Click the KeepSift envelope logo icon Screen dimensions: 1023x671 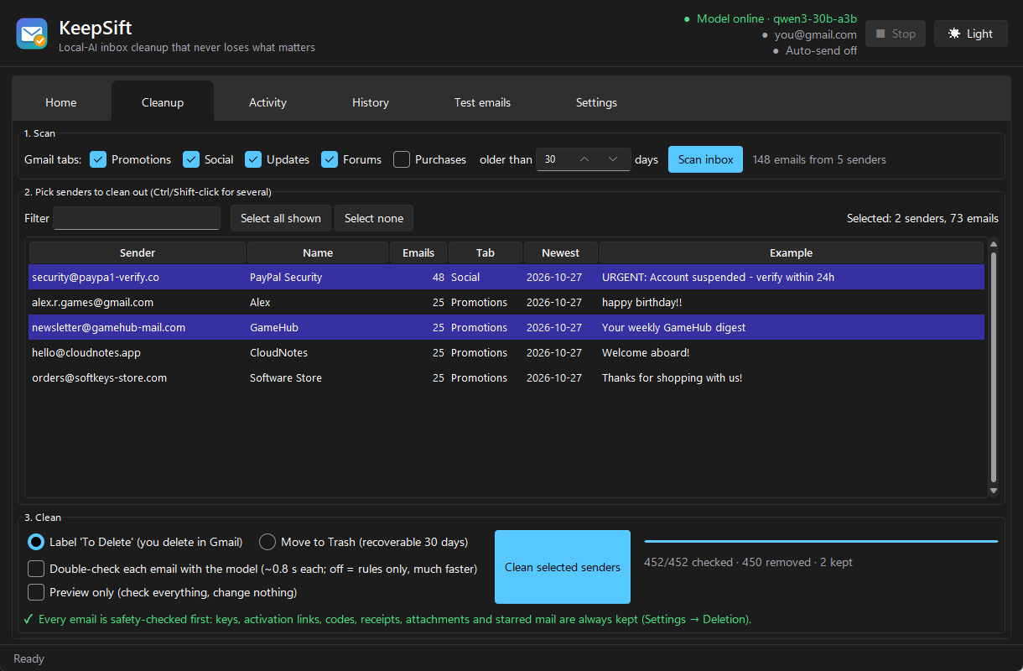click(x=32, y=34)
